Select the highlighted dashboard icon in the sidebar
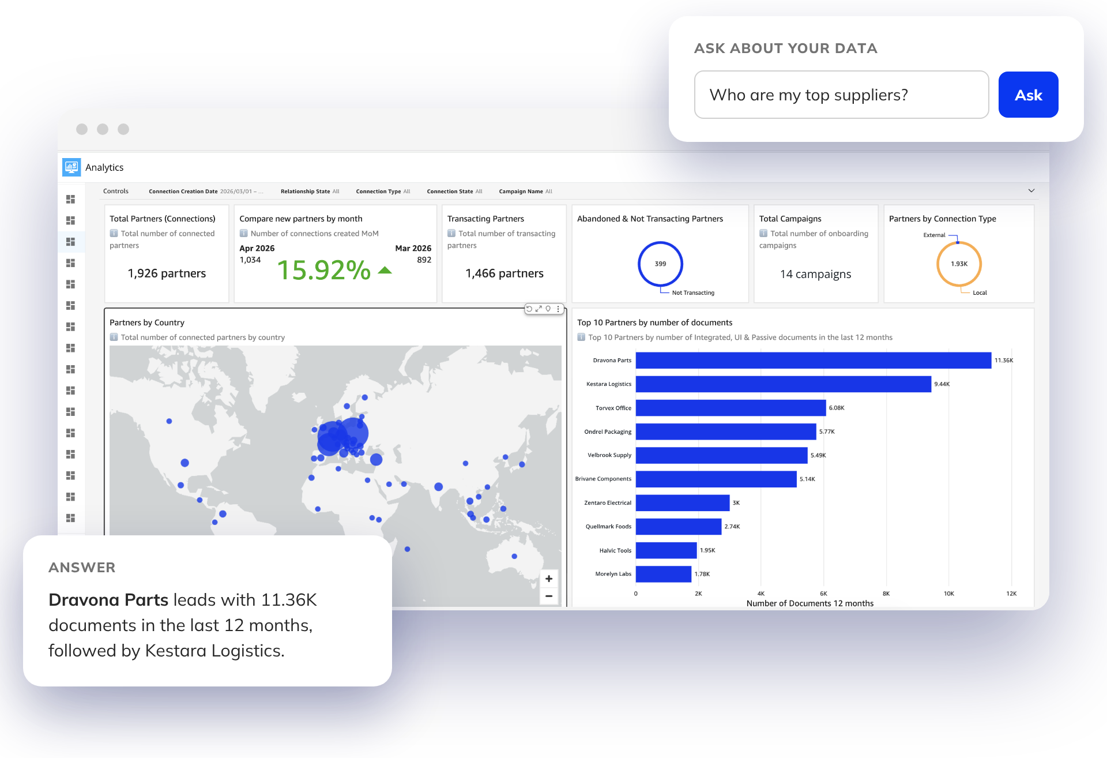Image resolution: width=1107 pixels, height=758 pixels. [71, 242]
